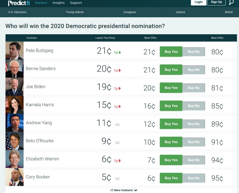
Task: Click O'Rourke's 9¢ latest yes price
Action: (x=106, y=141)
